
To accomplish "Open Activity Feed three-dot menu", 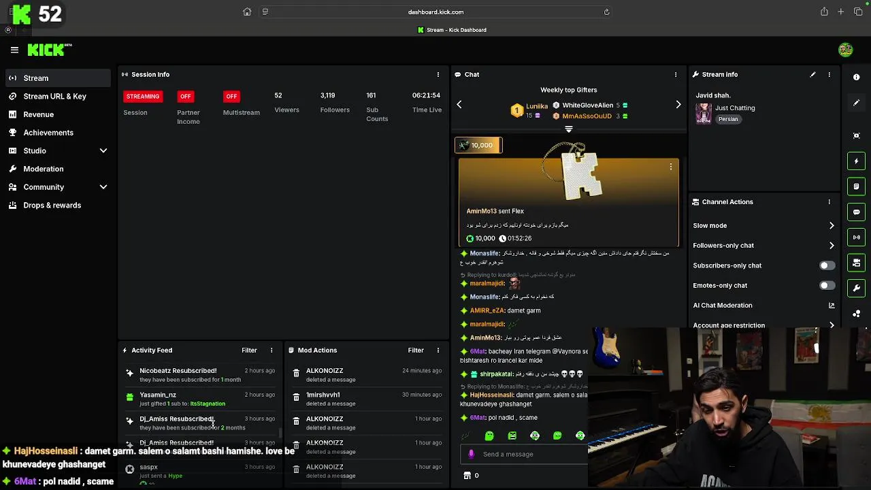I will 272,350.
